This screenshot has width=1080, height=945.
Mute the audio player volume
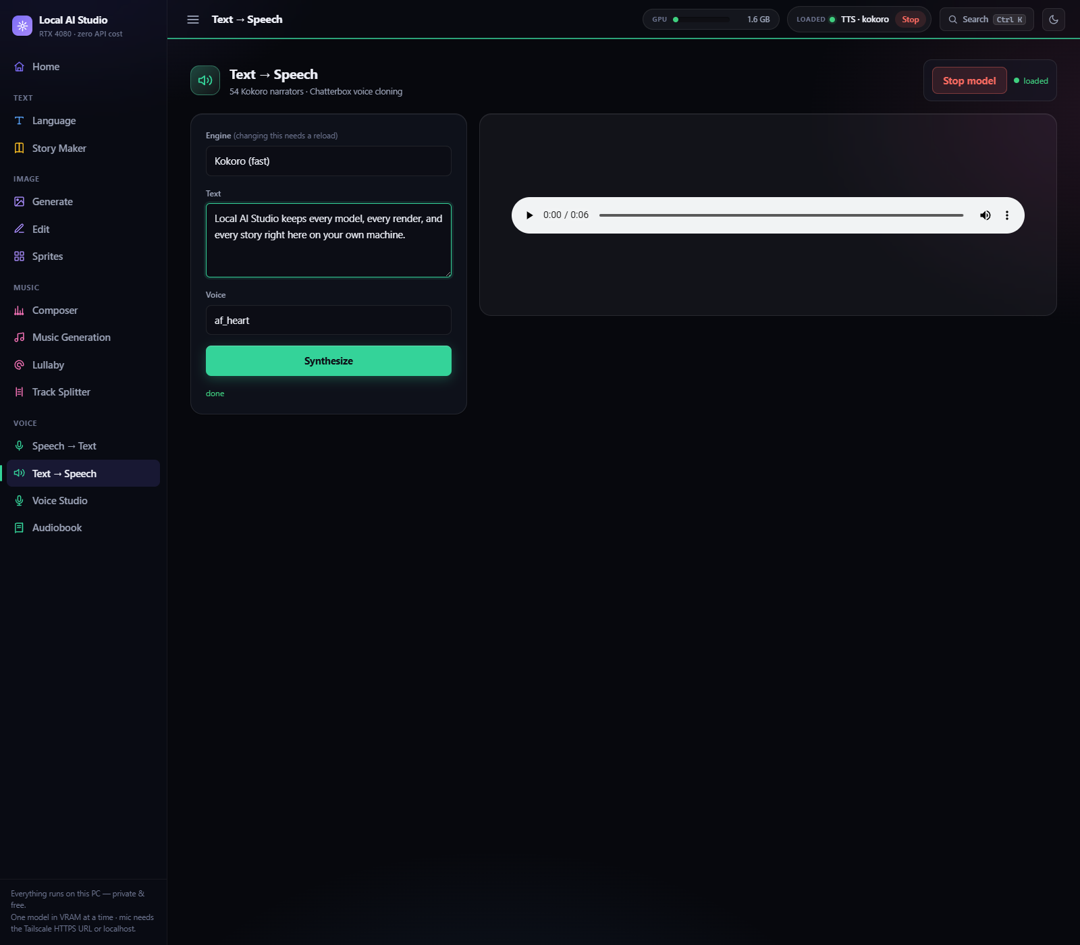986,215
